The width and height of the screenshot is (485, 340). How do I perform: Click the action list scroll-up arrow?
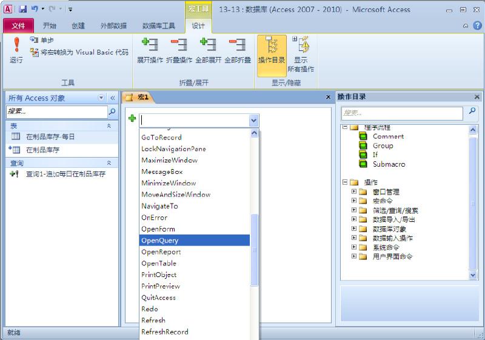coord(254,133)
